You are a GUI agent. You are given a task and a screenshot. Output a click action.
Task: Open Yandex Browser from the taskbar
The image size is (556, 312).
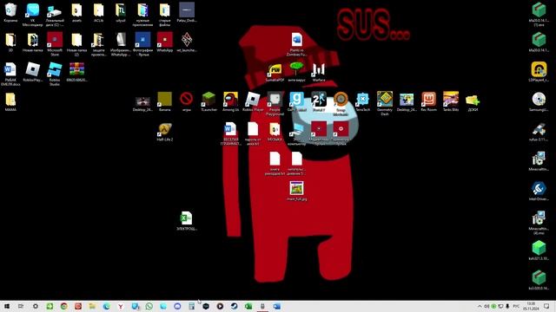click(x=121, y=306)
